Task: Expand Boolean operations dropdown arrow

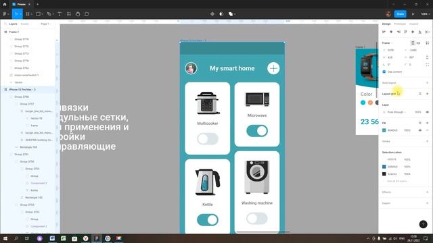Action: tap(235, 14)
